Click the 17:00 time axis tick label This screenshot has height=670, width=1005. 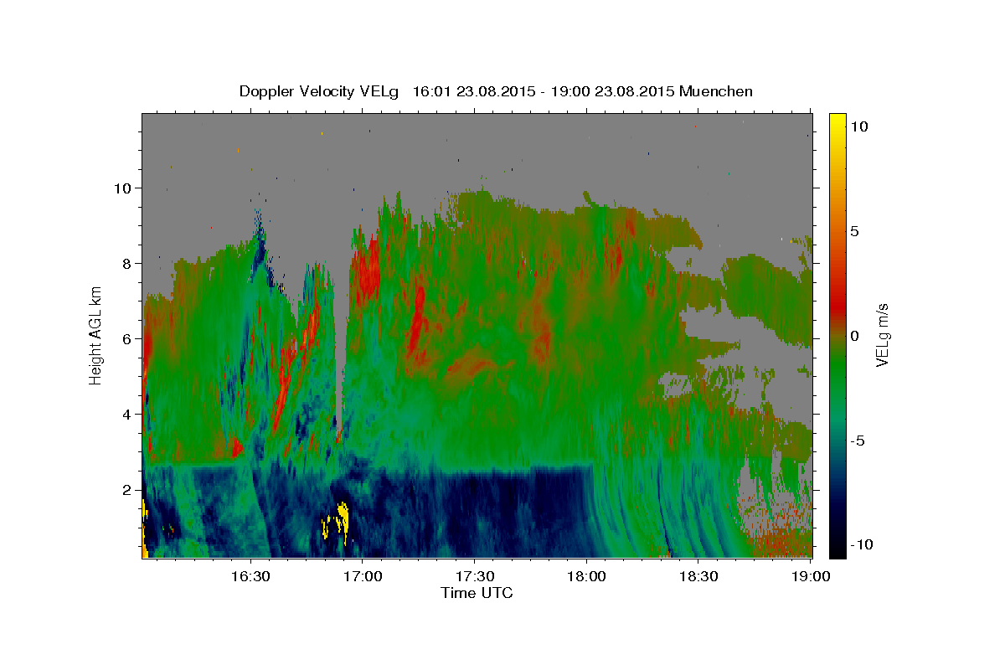[x=363, y=576]
